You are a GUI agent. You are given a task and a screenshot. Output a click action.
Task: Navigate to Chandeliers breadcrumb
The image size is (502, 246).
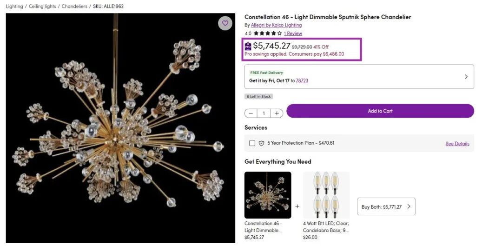coord(74,7)
